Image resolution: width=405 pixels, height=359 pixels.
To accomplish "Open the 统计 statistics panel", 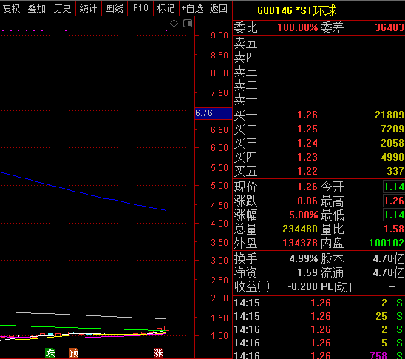I will [x=89, y=8].
